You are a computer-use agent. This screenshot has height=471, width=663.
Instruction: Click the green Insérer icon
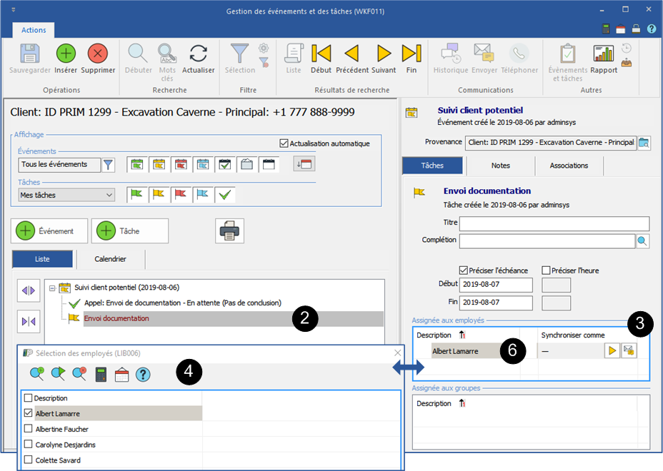[x=66, y=54]
